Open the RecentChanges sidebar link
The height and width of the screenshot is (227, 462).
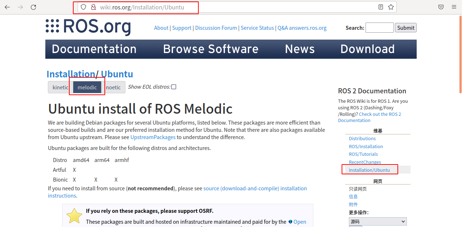(365, 162)
